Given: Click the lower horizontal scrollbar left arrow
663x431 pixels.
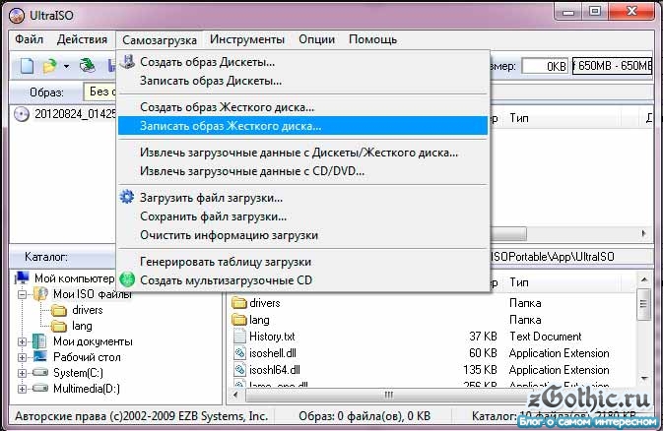Looking at the screenshot, I should point(235,396).
